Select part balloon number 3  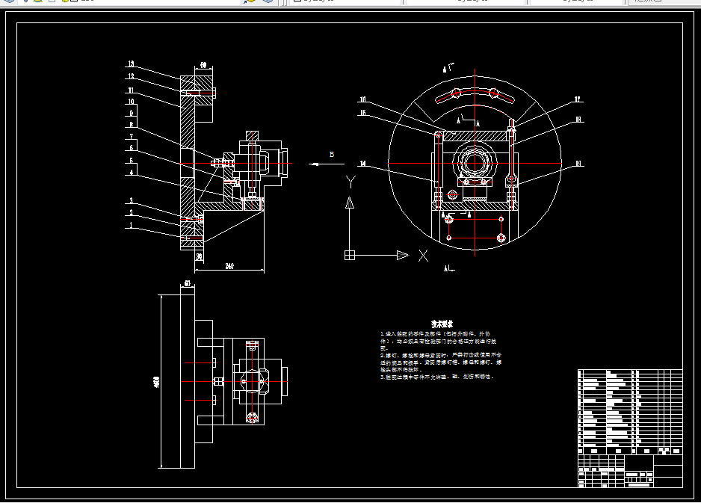point(132,201)
